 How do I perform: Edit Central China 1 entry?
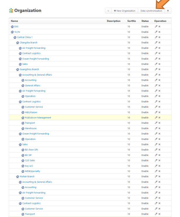[156, 37]
